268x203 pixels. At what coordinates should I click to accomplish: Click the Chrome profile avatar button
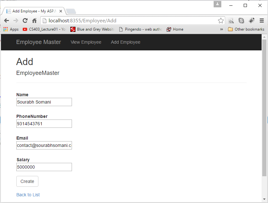tap(217, 4)
